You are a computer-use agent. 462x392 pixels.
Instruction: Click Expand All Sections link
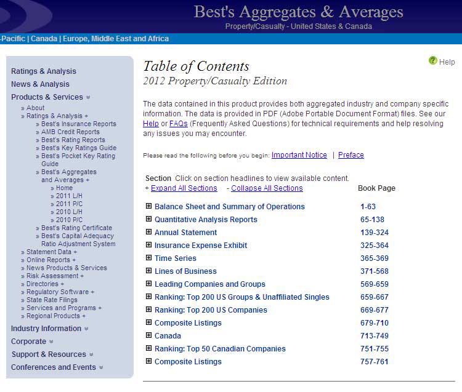[x=184, y=188]
